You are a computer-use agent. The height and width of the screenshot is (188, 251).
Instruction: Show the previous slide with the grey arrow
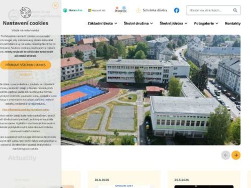[x=225, y=155]
